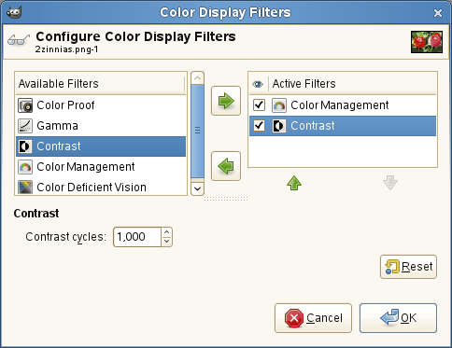Decrease Contrast cycles with the down stepper
This screenshot has height=348, width=452.
tap(167, 242)
